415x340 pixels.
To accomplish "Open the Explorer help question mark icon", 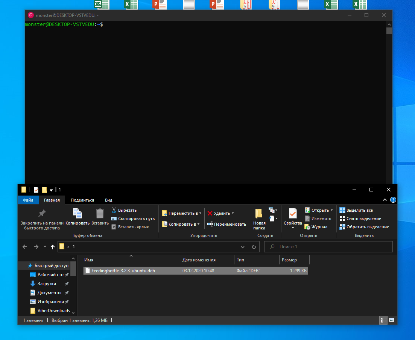I will tap(393, 200).
